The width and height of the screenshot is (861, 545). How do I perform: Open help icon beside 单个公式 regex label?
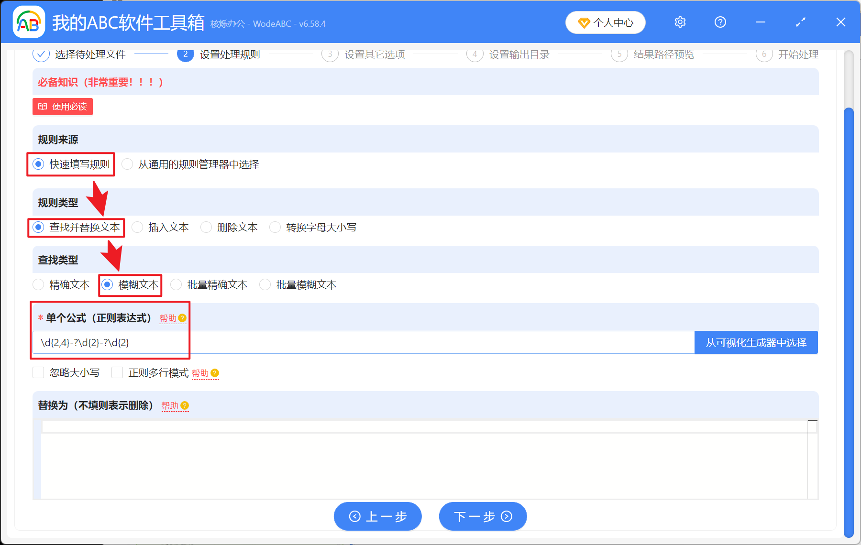tap(182, 317)
